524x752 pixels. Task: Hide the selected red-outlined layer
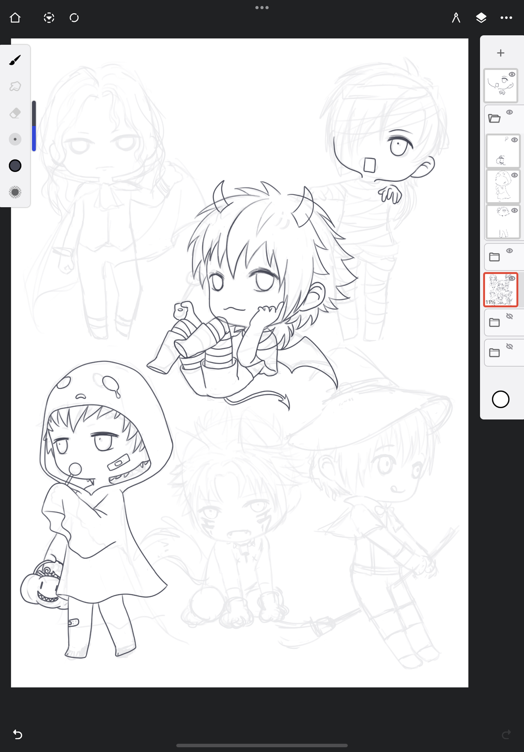click(512, 278)
